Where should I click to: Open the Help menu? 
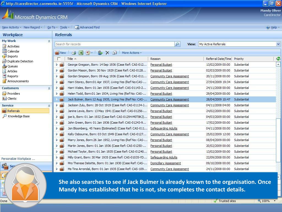(x=275, y=27)
